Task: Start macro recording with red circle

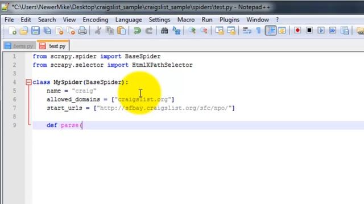Action: click(297, 31)
